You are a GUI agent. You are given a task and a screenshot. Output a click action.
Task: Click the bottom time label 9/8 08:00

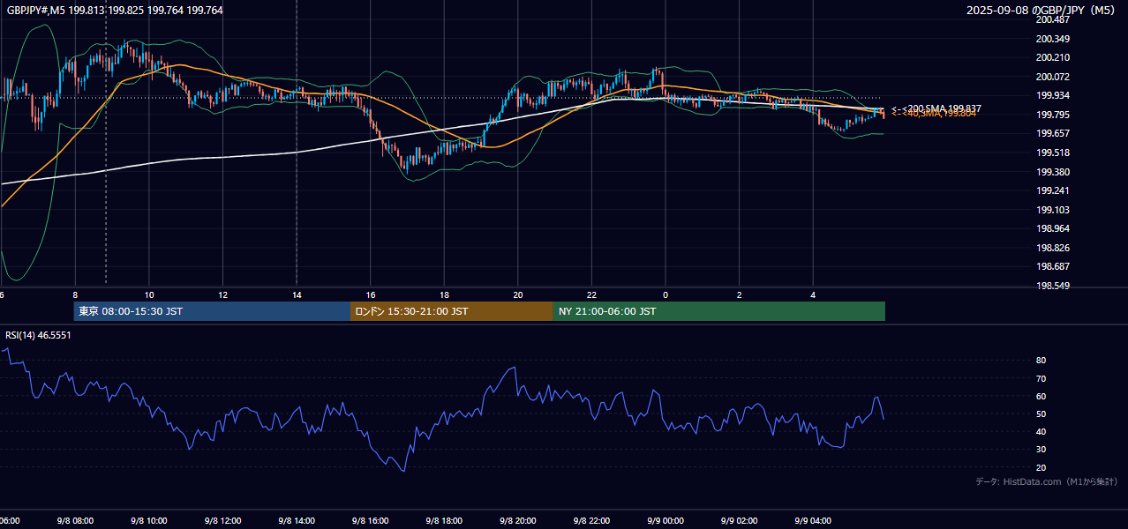[x=75, y=520]
